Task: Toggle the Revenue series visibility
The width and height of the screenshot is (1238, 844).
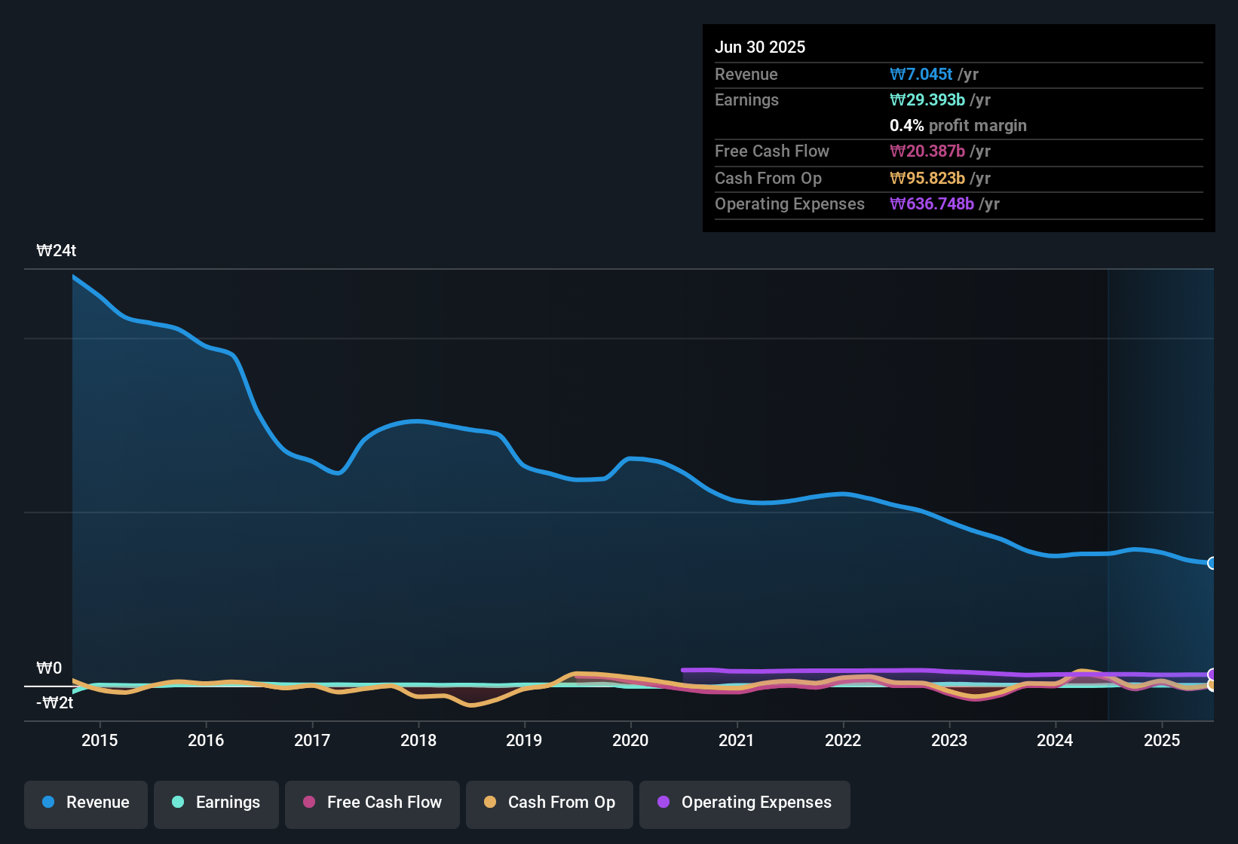Action: coord(85,803)
